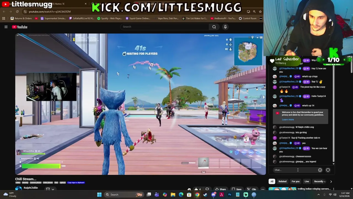
Task: Open network settings via the Wi-Fi icon
Action: click(x=330, y=195)
